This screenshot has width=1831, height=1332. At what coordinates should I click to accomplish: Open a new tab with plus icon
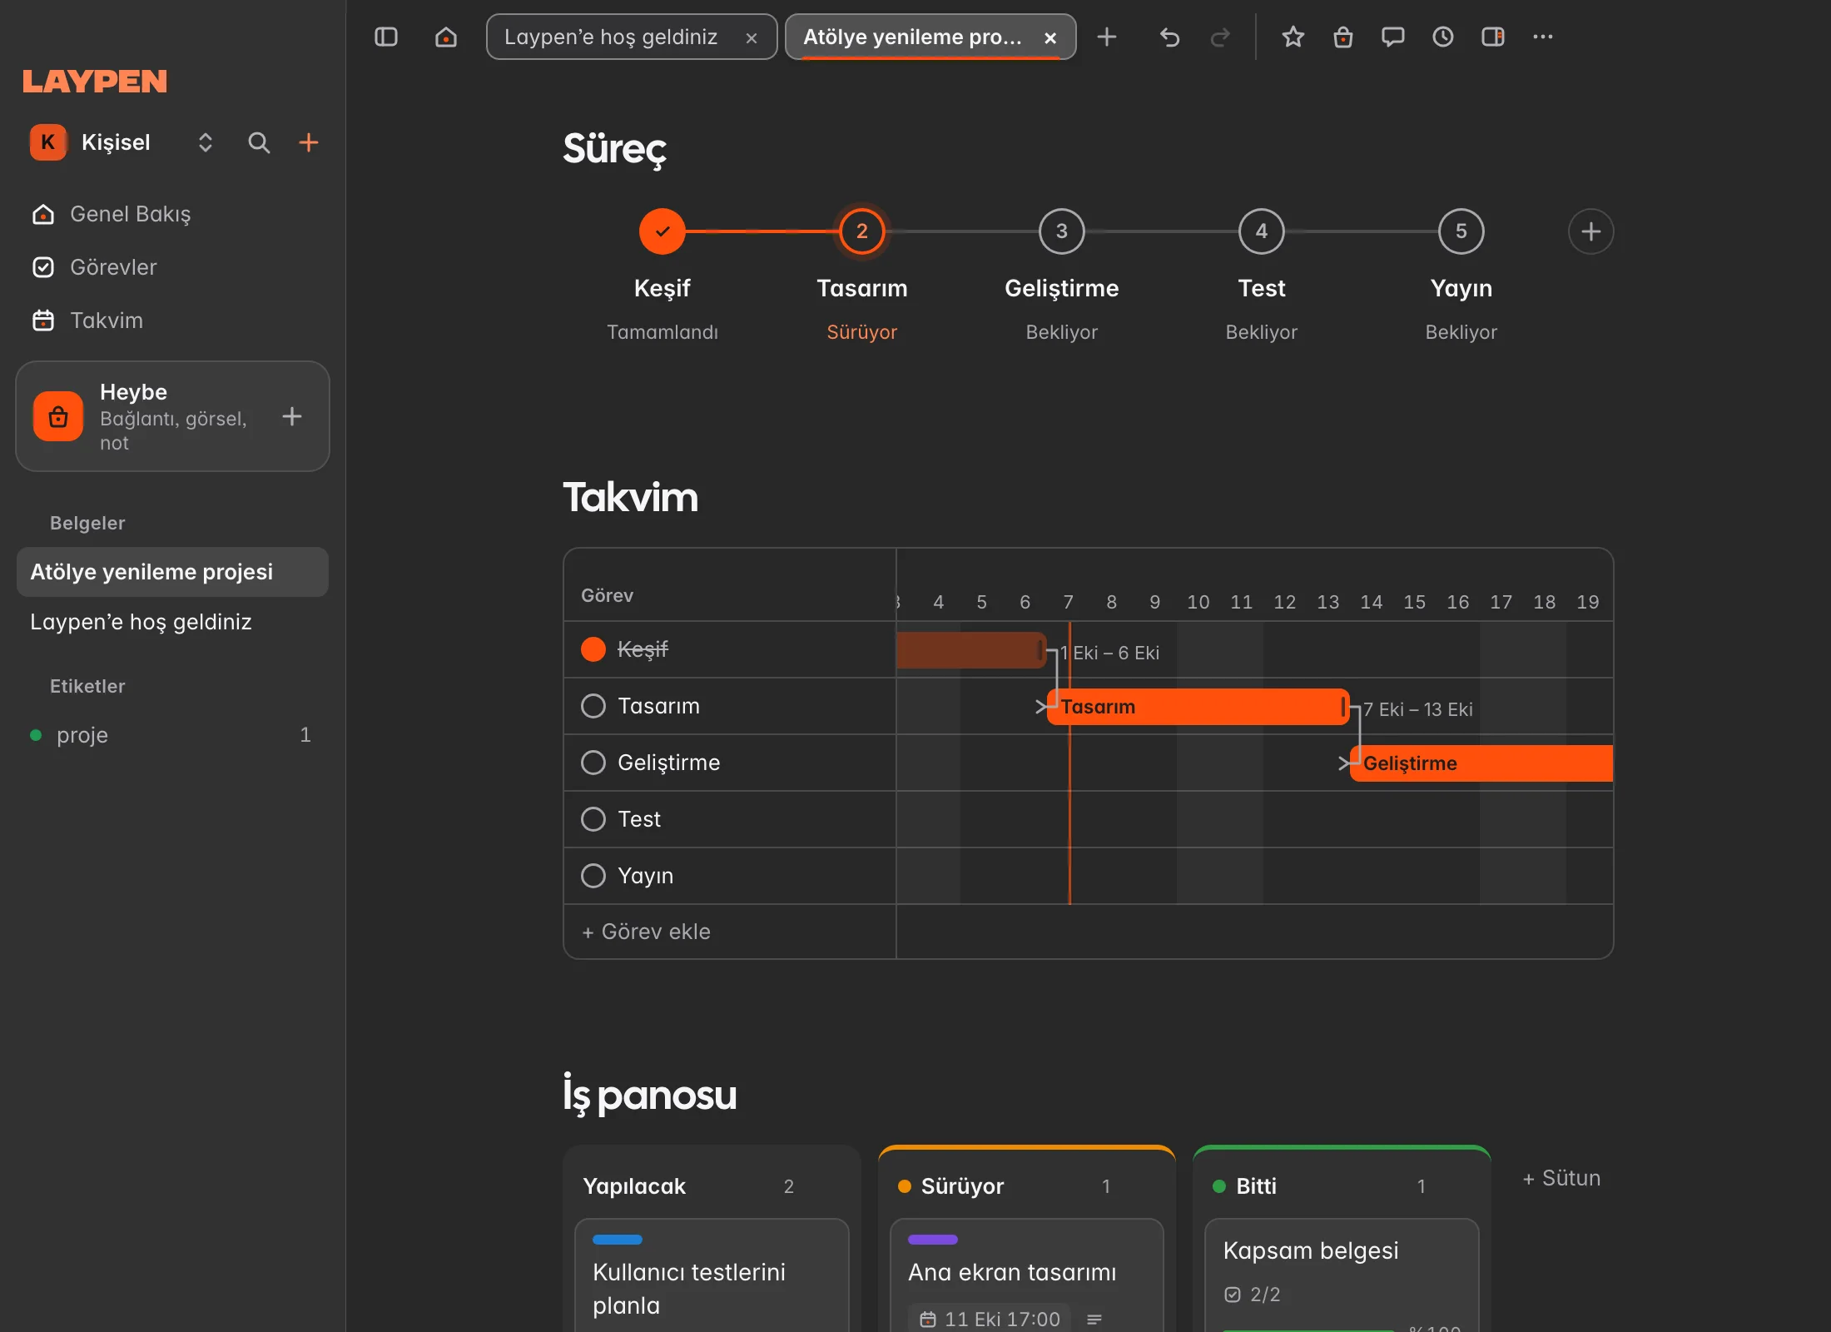pyautogui.click(x=1107, y=37)
